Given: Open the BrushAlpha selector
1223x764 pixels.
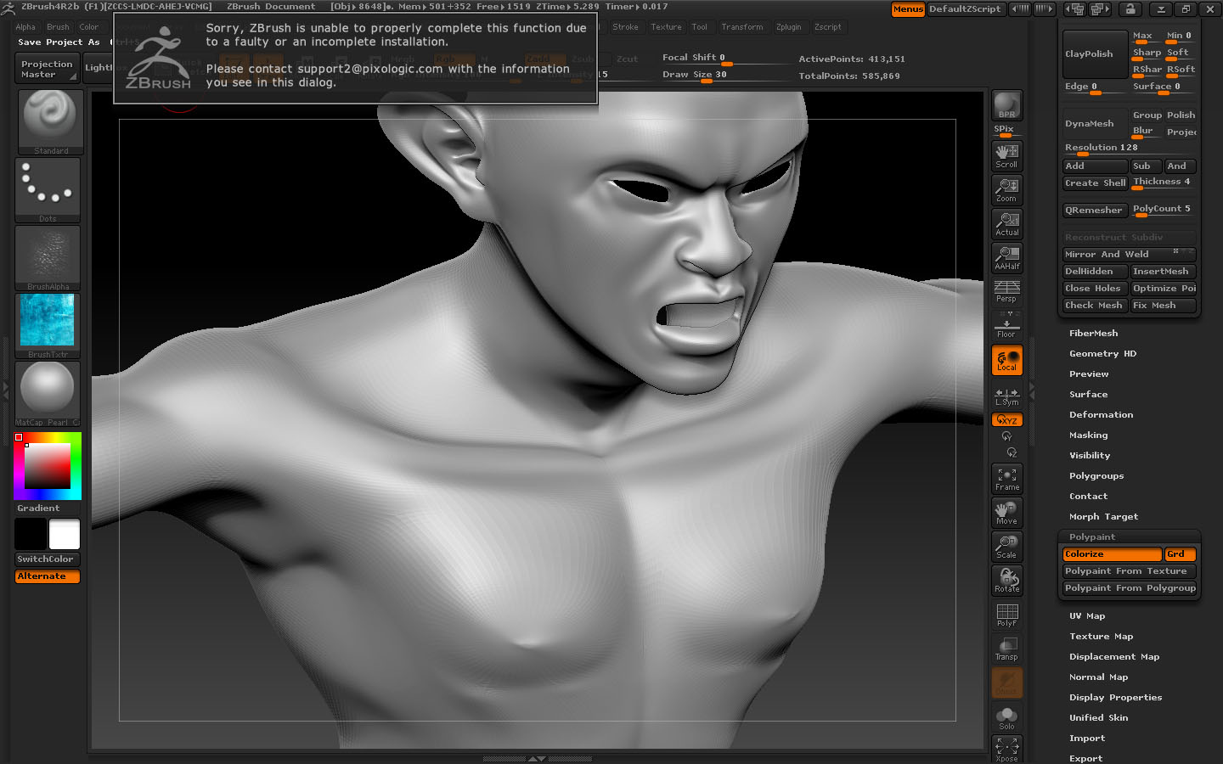Looking at the screenshot, I should click(48, 258).
